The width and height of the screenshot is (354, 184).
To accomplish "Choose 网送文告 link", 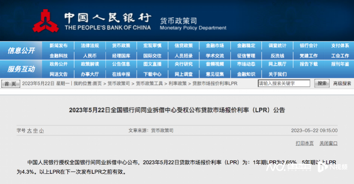I will pyautogui.click(x=58, y=74).
